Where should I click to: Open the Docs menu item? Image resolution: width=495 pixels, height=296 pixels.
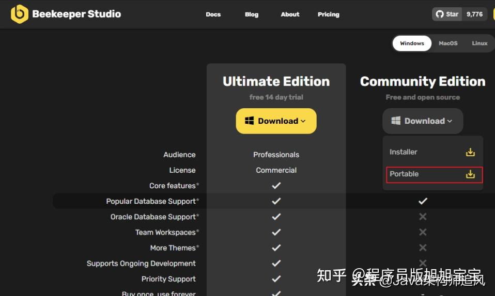pos(213,14)
